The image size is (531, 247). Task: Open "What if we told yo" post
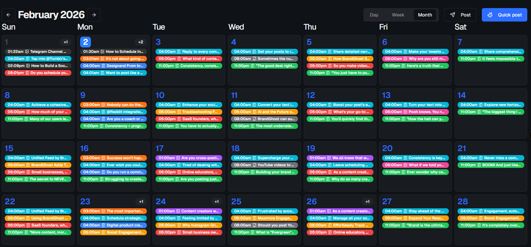tap(416, 165)
